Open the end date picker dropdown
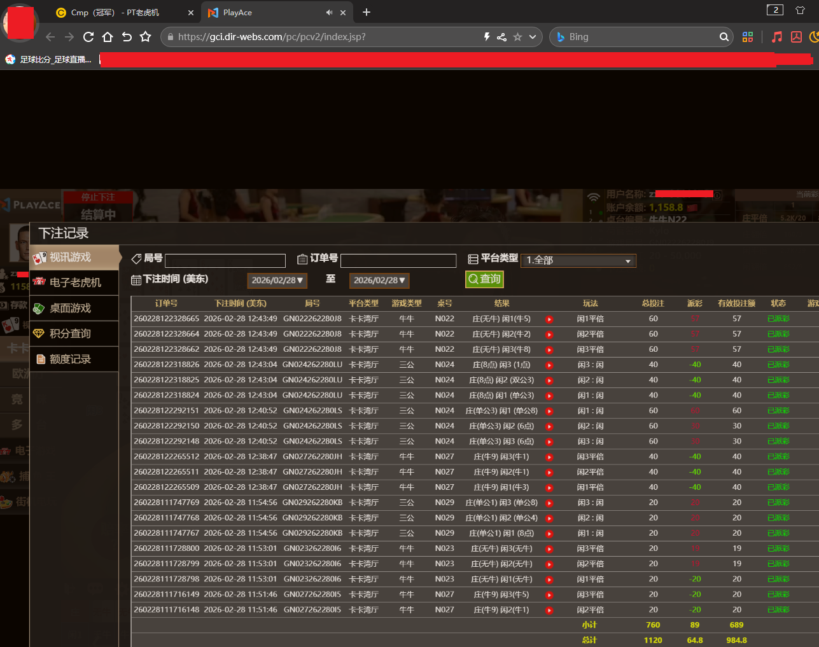819x647 pixels. coord(379,281)
